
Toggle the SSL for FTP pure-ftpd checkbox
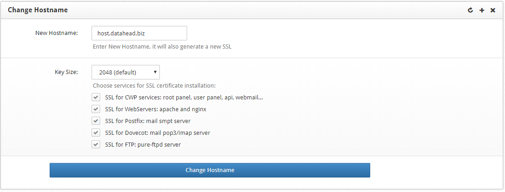coord(96,144)
